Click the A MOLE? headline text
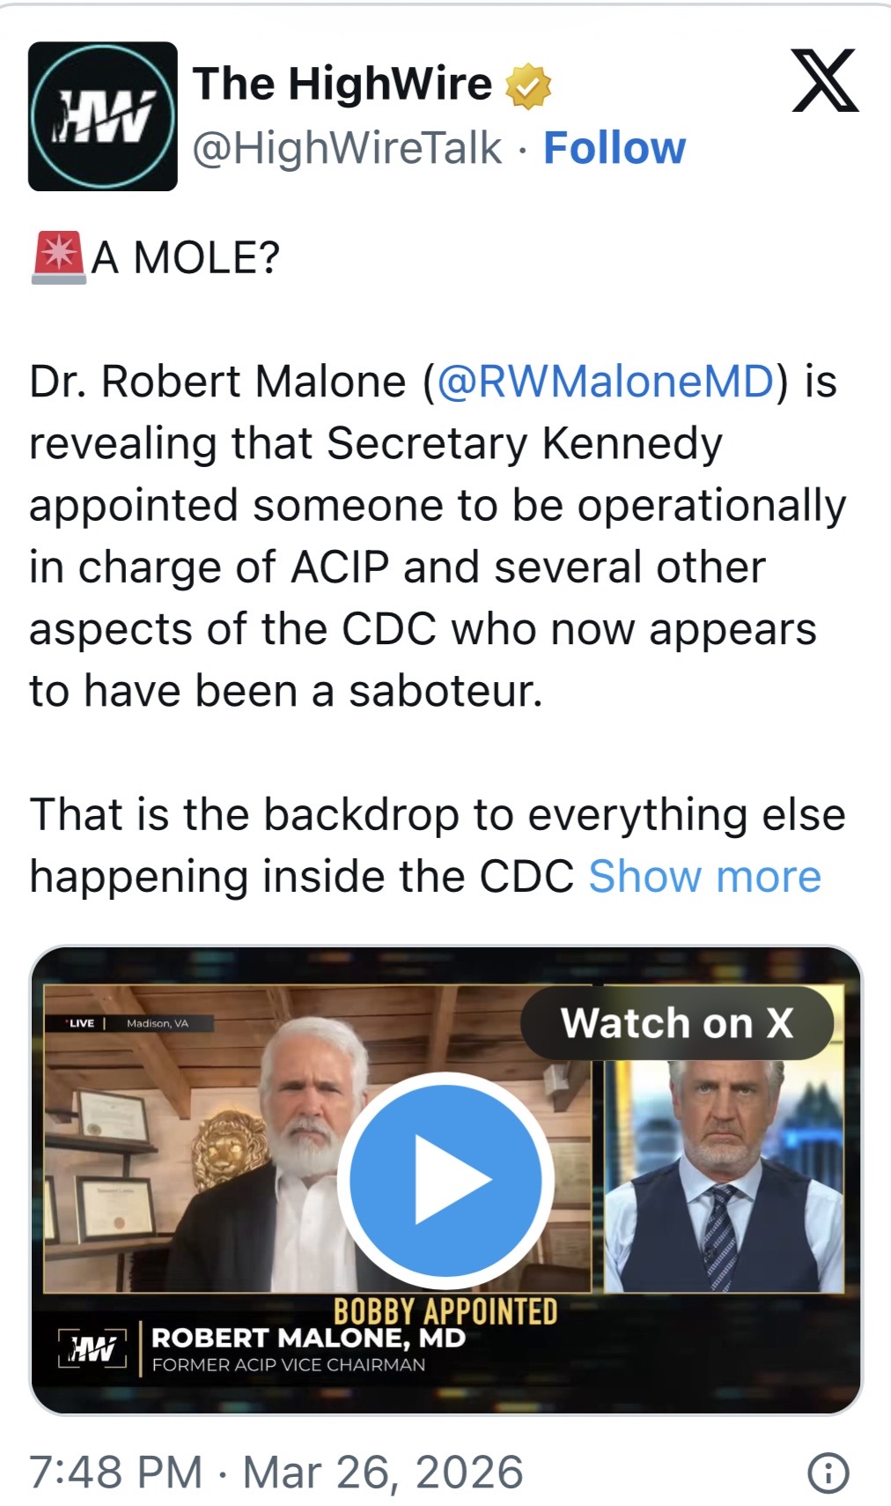The image size is (891, 1506). click(x=185, y=257)
